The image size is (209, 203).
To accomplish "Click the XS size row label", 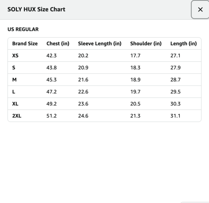I will pos(15,55).
